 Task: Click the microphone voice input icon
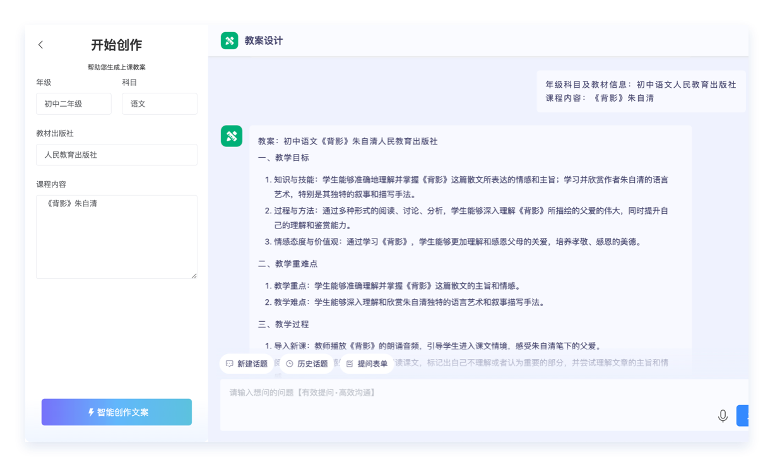tap(723, 416)
